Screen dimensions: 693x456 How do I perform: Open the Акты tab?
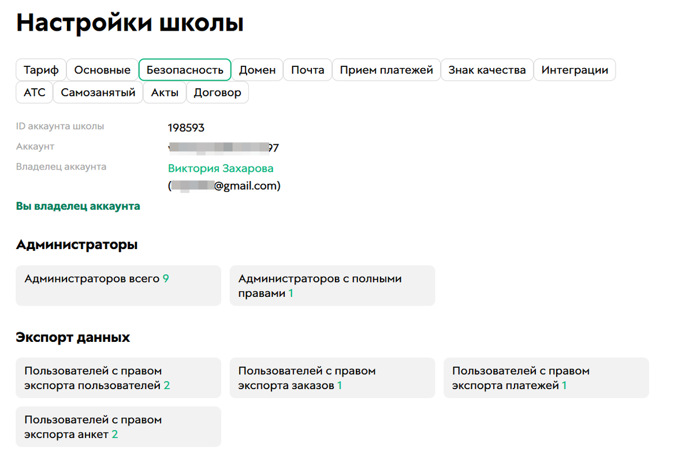(x=165, y=92)
